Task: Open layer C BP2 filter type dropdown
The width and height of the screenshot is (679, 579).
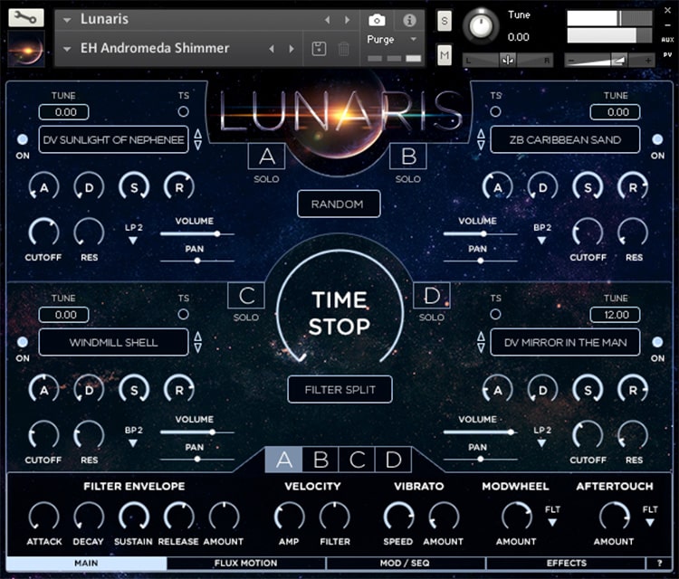Action: [133, 443]
